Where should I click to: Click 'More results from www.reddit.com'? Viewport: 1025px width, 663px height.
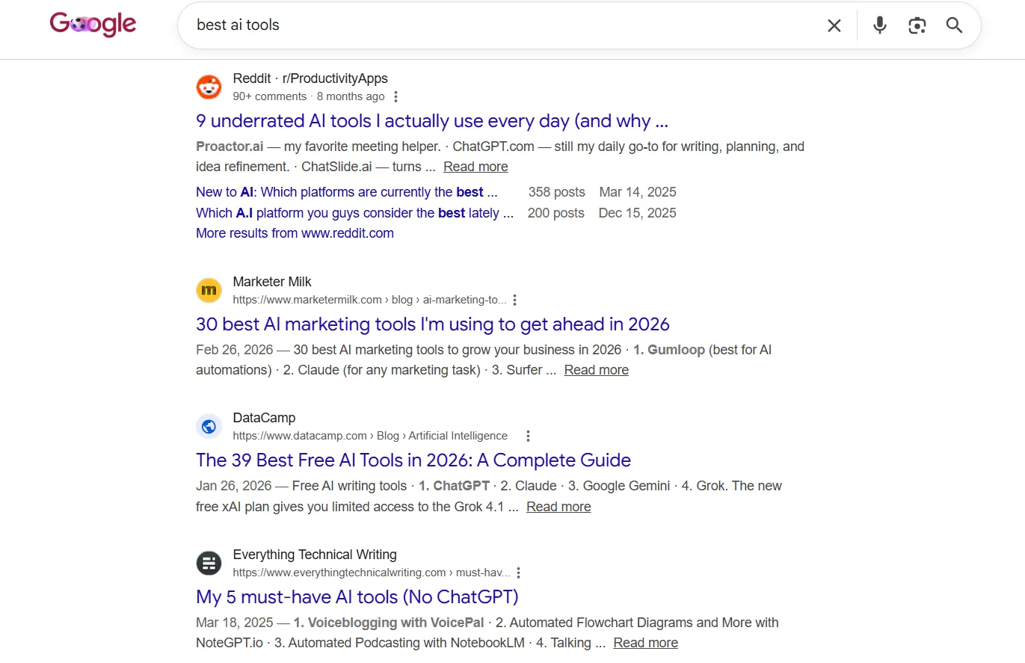(x=295, y=233)
